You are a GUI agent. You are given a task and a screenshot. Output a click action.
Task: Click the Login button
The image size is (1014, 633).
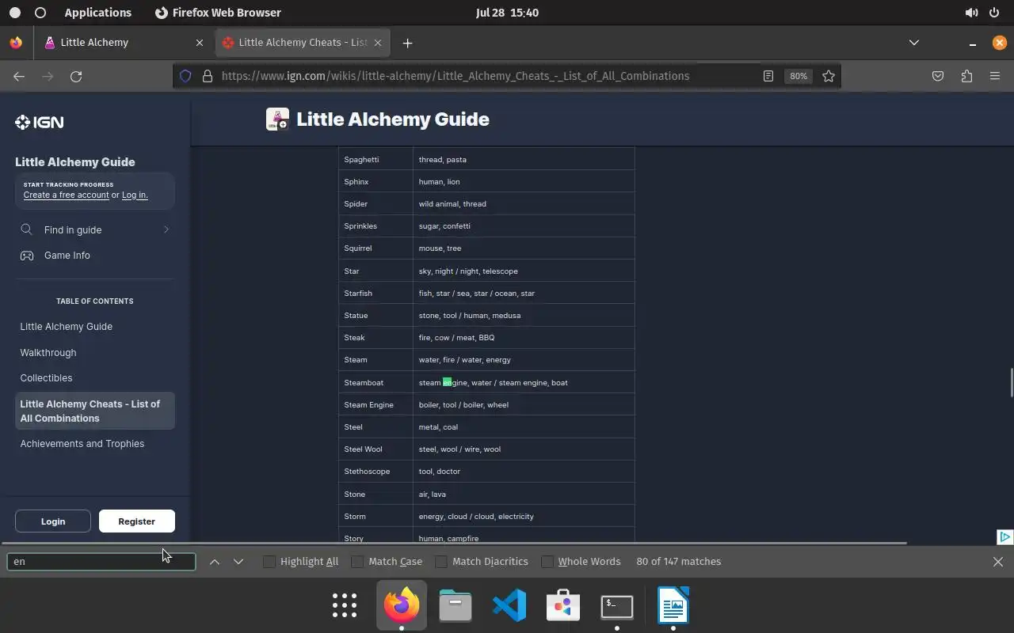tap(53, 521)
